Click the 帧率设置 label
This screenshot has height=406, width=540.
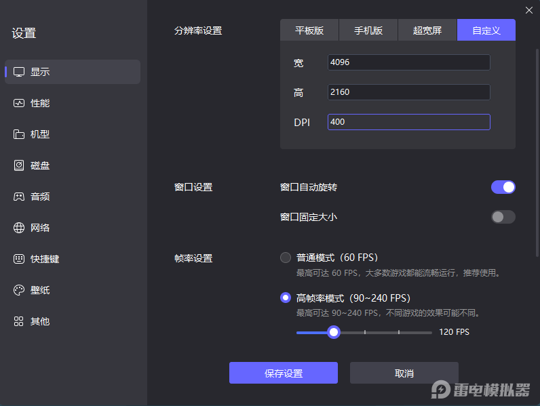193,258
